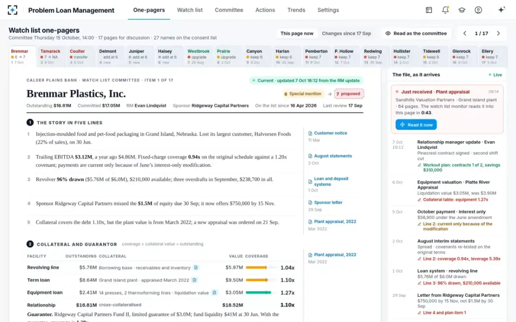Open Line 3: 96% drawn link
516x322 pixels.
pos(459,283)
